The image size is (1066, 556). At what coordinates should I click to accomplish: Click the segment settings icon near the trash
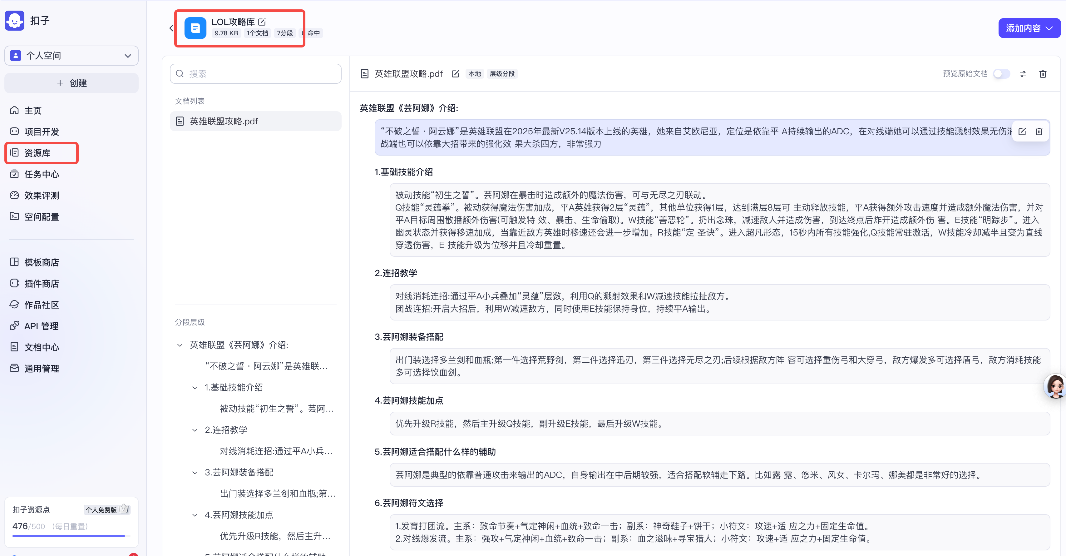coord(1023,74)
